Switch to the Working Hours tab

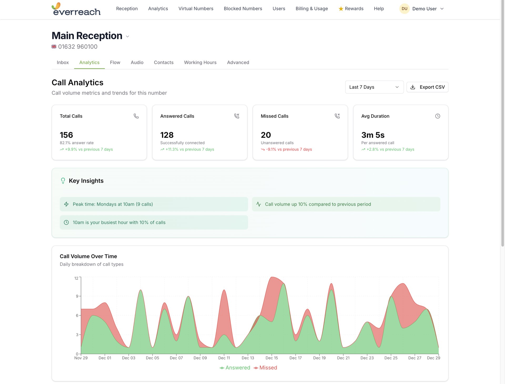point(200,62)
